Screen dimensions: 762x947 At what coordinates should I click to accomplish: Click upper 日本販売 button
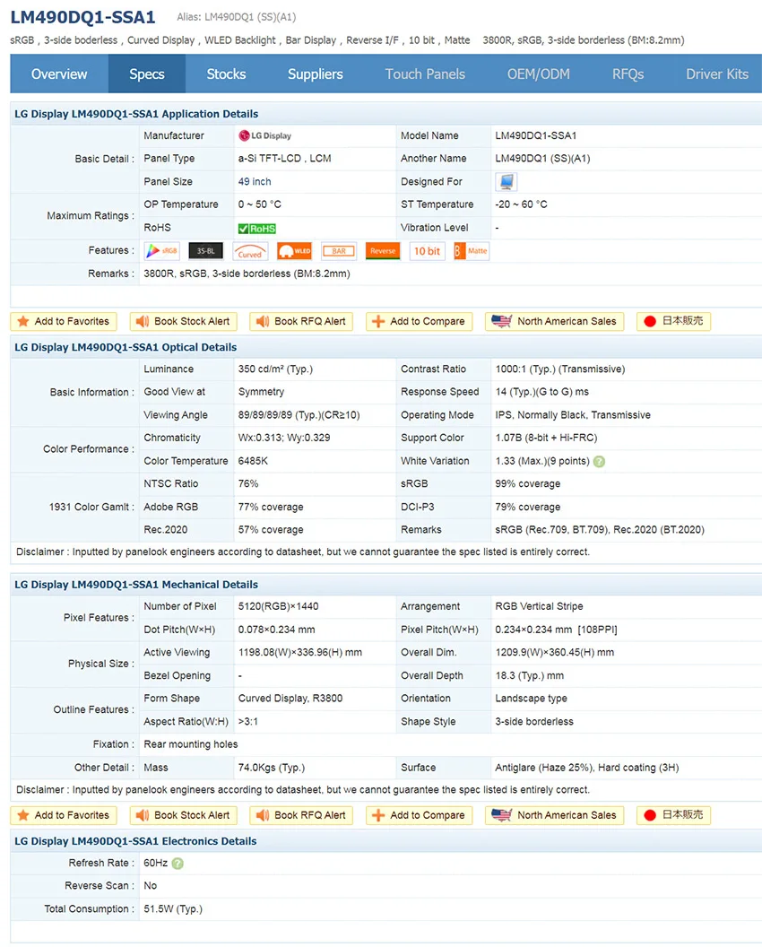(674, 321)
